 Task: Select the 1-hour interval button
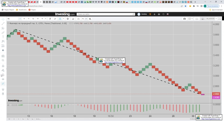pos(29,19)
